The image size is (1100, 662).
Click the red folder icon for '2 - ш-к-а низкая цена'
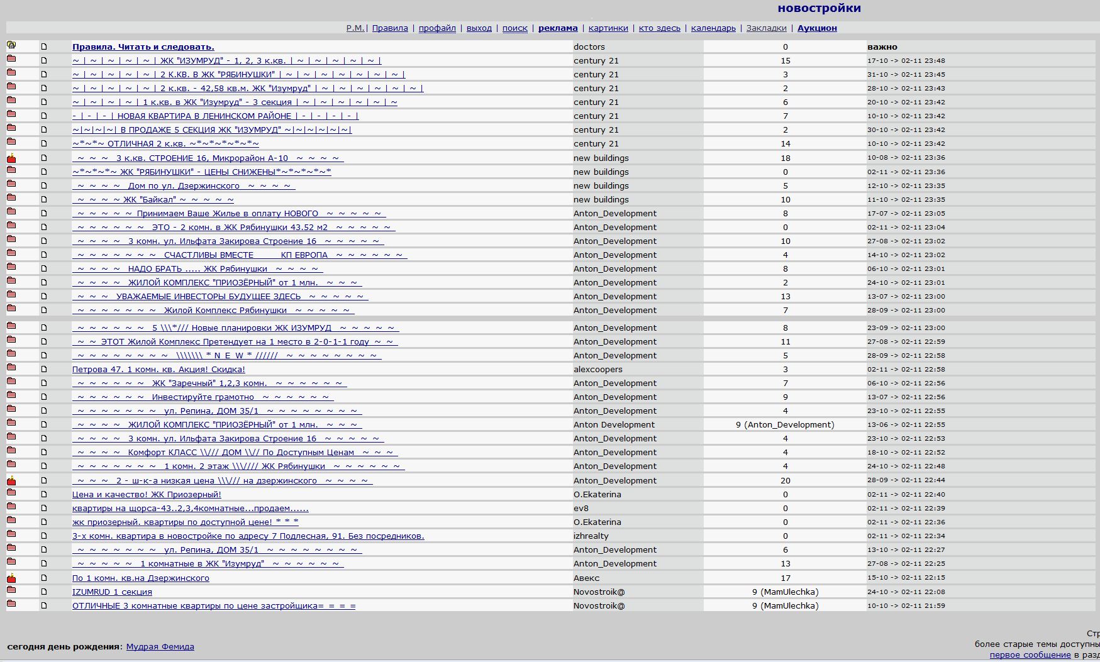tap(11, 481)
